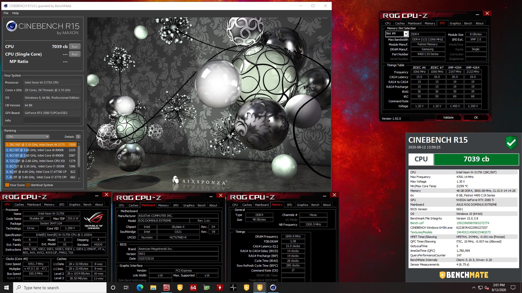The height and width of the screenshot is (293, 522).
Task: Select second ranking row i9-9900K scoring 2220
Action: point(41,150)
